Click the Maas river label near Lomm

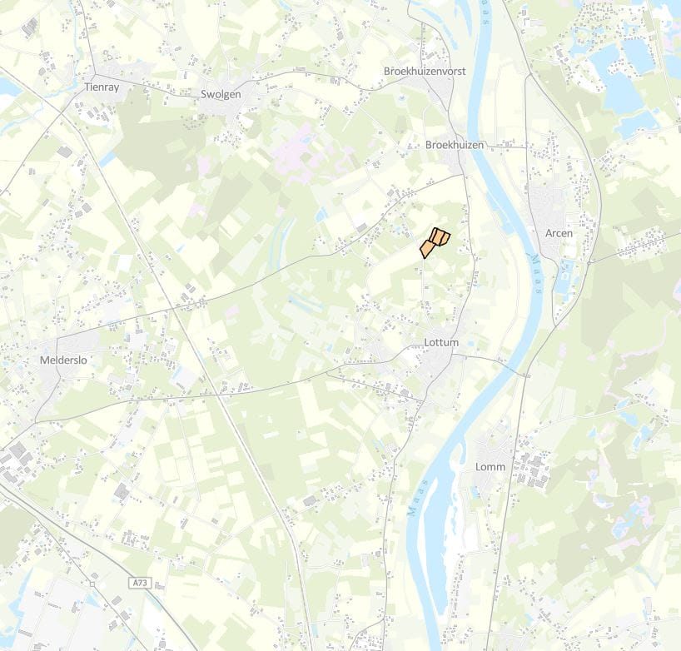(x=418, y=498)
